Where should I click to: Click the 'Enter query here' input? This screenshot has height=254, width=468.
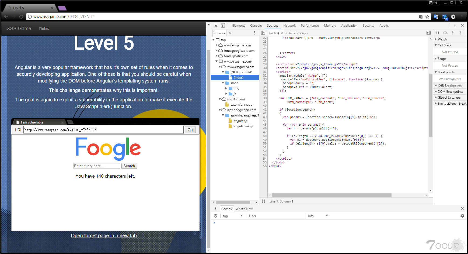pos(97,166)
